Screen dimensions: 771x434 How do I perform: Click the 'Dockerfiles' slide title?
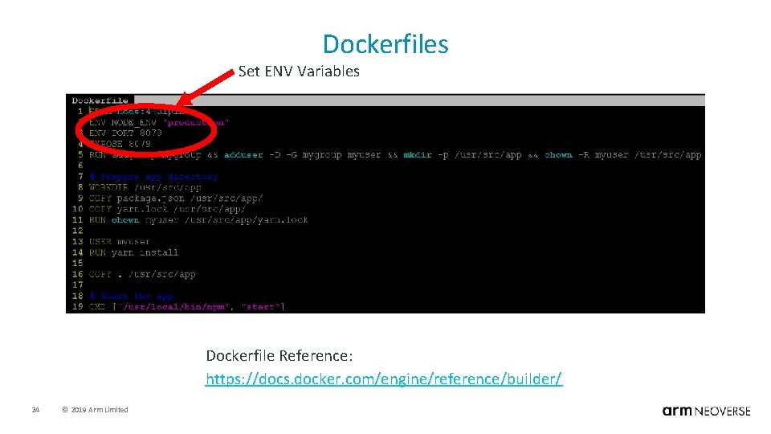[x=385, y=44]
